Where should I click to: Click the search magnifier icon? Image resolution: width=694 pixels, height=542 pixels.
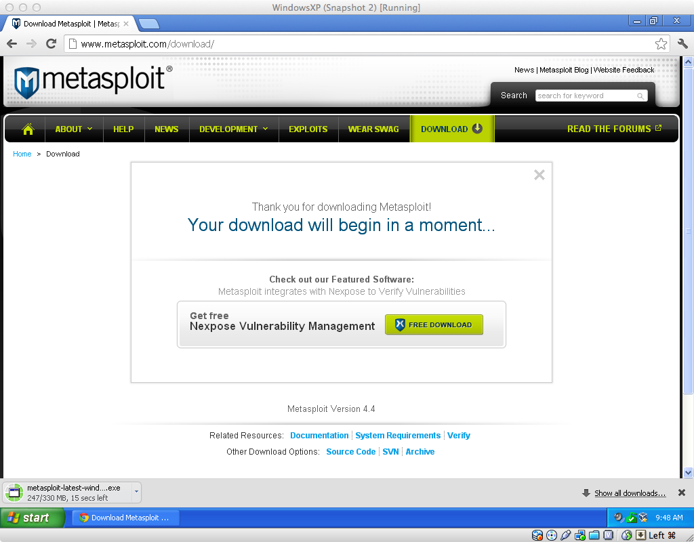coord(640,96)
